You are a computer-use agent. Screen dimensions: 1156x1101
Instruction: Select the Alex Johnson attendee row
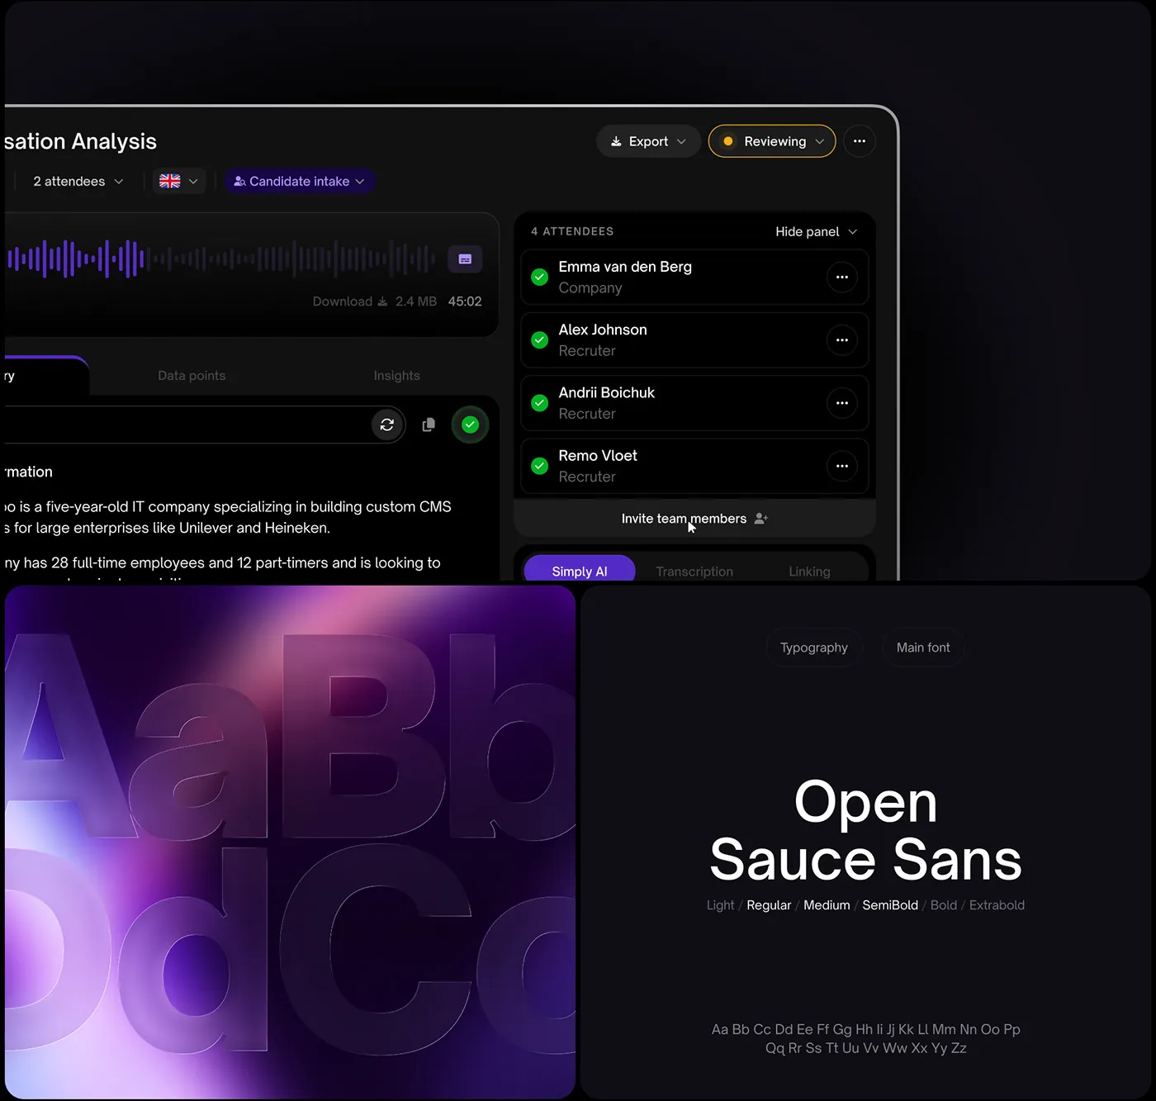[x=694, y=340]
